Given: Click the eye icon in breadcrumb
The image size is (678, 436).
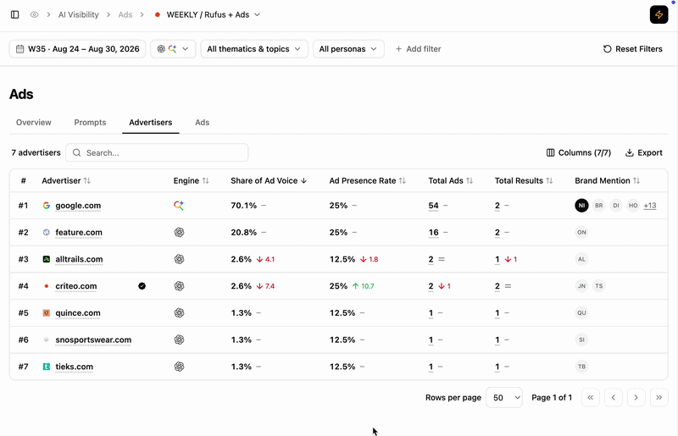Looking at the screenshot, I should [x=34, y=14].
